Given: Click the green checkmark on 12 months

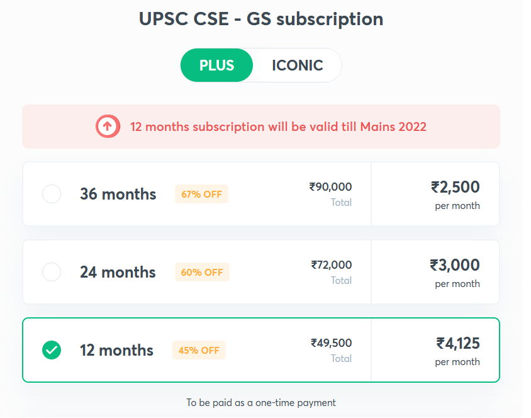Looking at the screenshot, I should 52,350.
